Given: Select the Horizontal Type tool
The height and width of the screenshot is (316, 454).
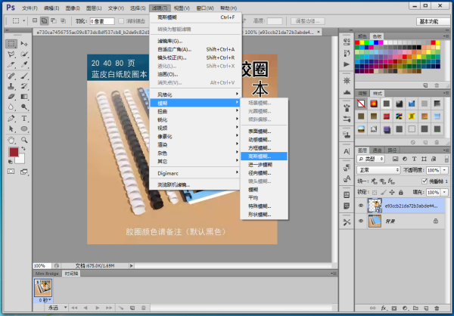Looking at the screenshot, I should tap(24, 119).
